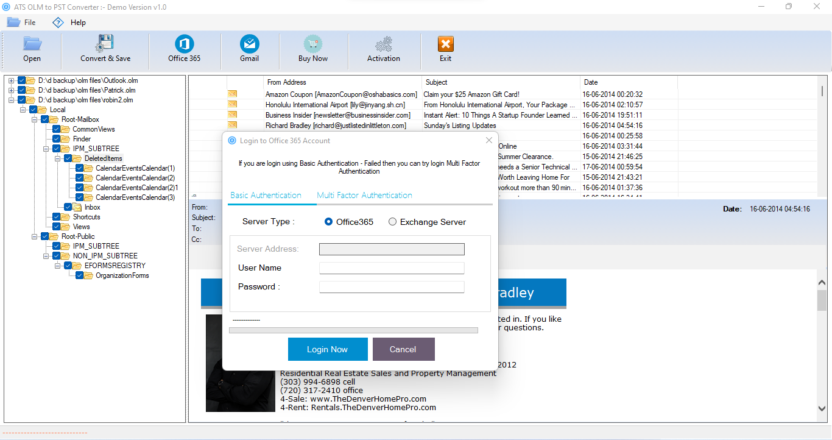Click the Cancel button in login dialog
This screenshot has height=440, width=832.
(403, 349)
